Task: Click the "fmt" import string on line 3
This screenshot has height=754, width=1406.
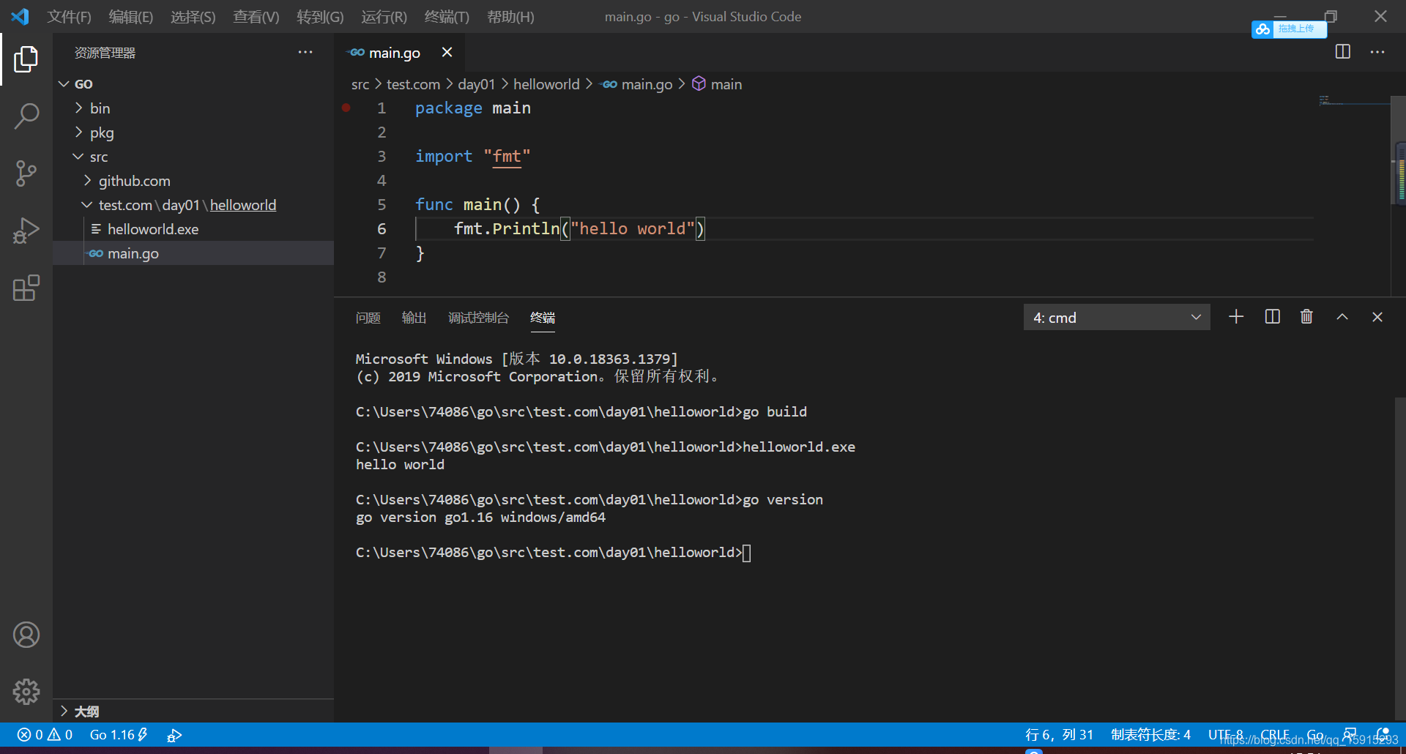Action: coord(507,157)
